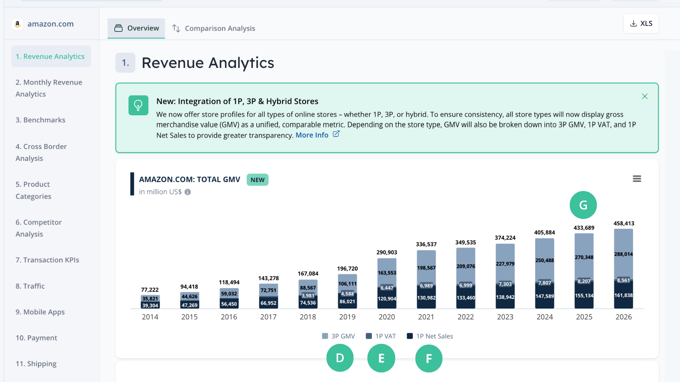This screenshot has width=680, height=382.
Task: Click the amazon.com store logo
Action: pyautogui.click(x=17, y=24)
